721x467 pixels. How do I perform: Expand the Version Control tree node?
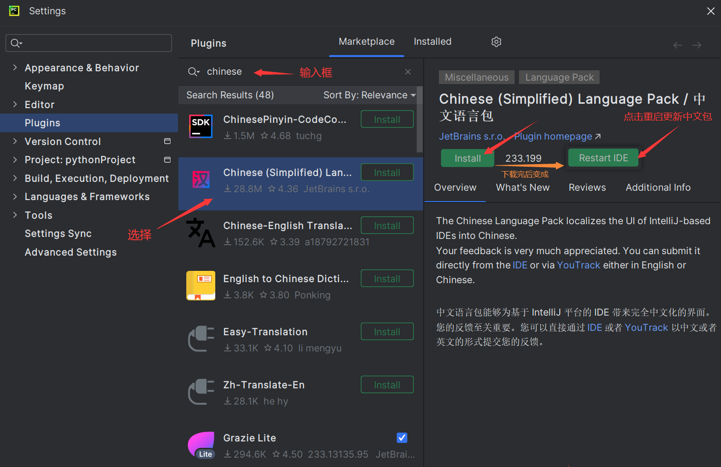[15, 142]
